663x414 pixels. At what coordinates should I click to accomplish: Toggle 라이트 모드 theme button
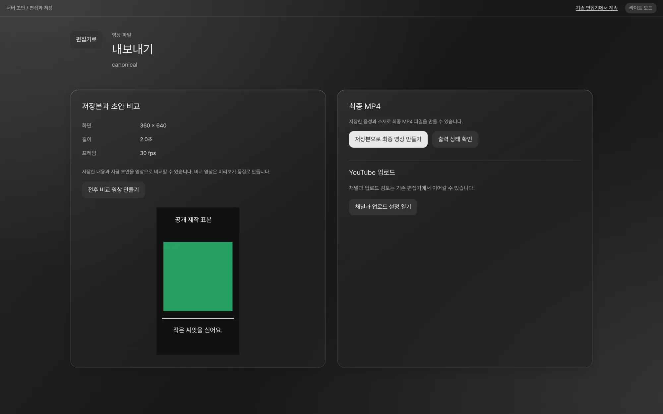click(640, 8)
